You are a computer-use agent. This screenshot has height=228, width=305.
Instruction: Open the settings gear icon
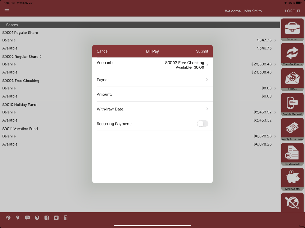(x=8, y=218)
